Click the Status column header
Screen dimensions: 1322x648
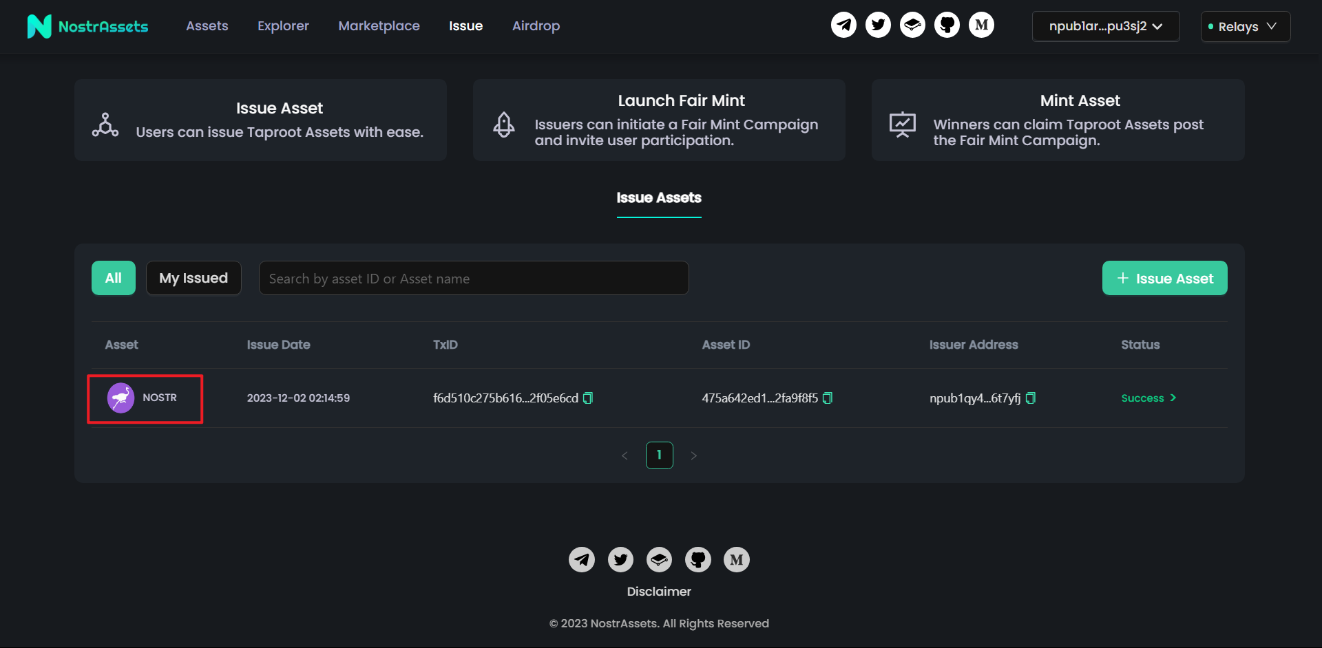1140,345
